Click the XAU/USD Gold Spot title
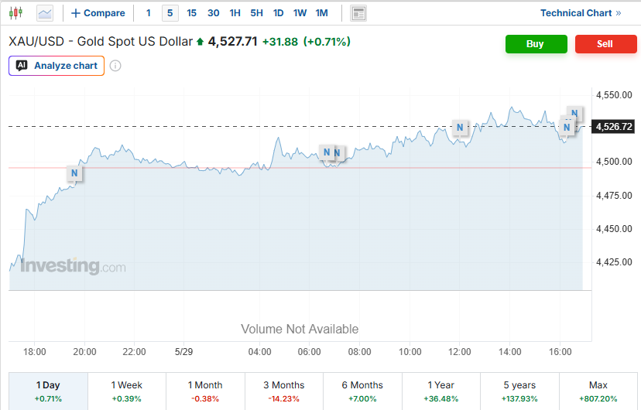 (101, 42)
